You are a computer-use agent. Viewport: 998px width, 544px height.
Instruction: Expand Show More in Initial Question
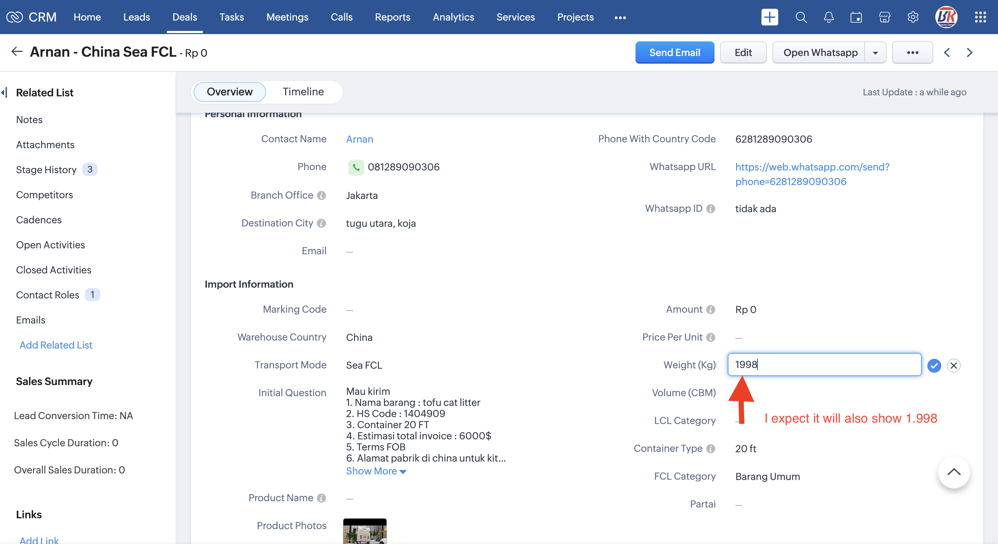click(x=376, y=471)
